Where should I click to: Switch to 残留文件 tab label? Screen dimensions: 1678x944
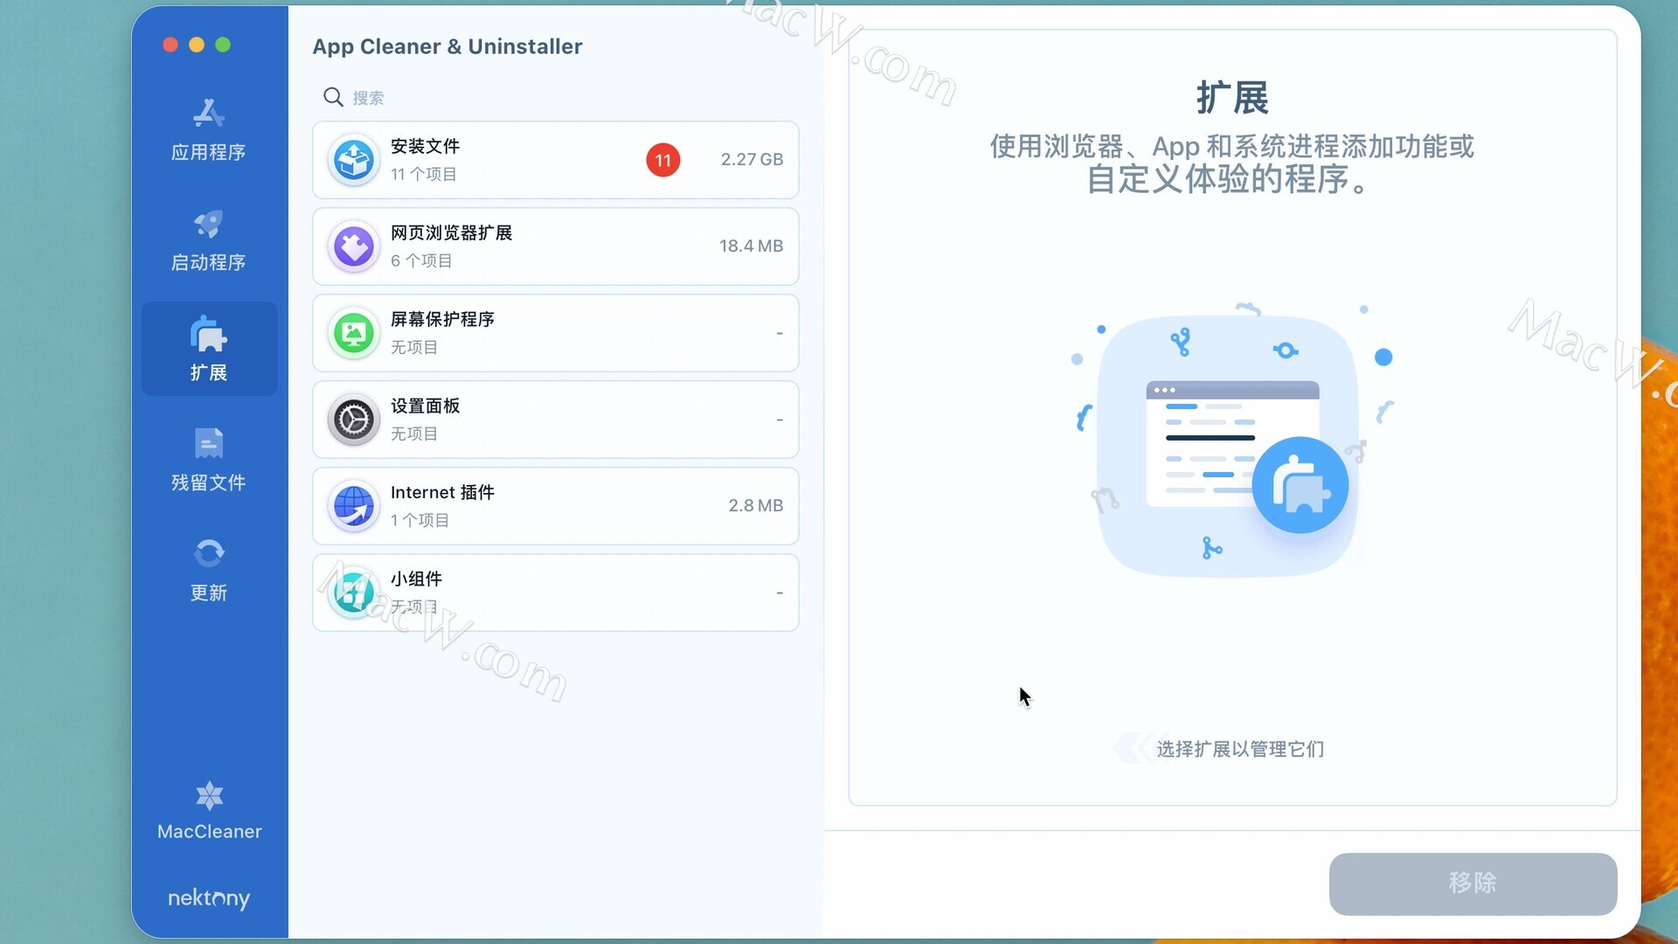point(208,482)
